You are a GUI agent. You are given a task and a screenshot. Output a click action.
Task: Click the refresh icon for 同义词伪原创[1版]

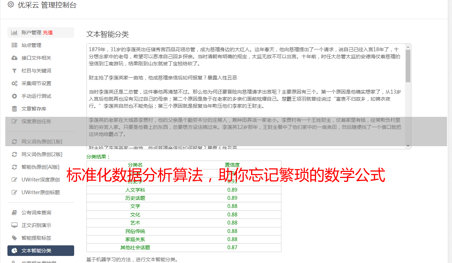pos(14,142)
